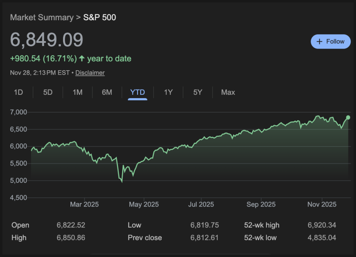
Task: Click the Follow button for S&P 500
Action: [x=331, y=42]
